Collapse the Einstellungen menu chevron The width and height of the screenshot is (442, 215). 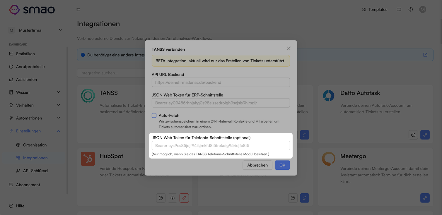coord(59,131)
